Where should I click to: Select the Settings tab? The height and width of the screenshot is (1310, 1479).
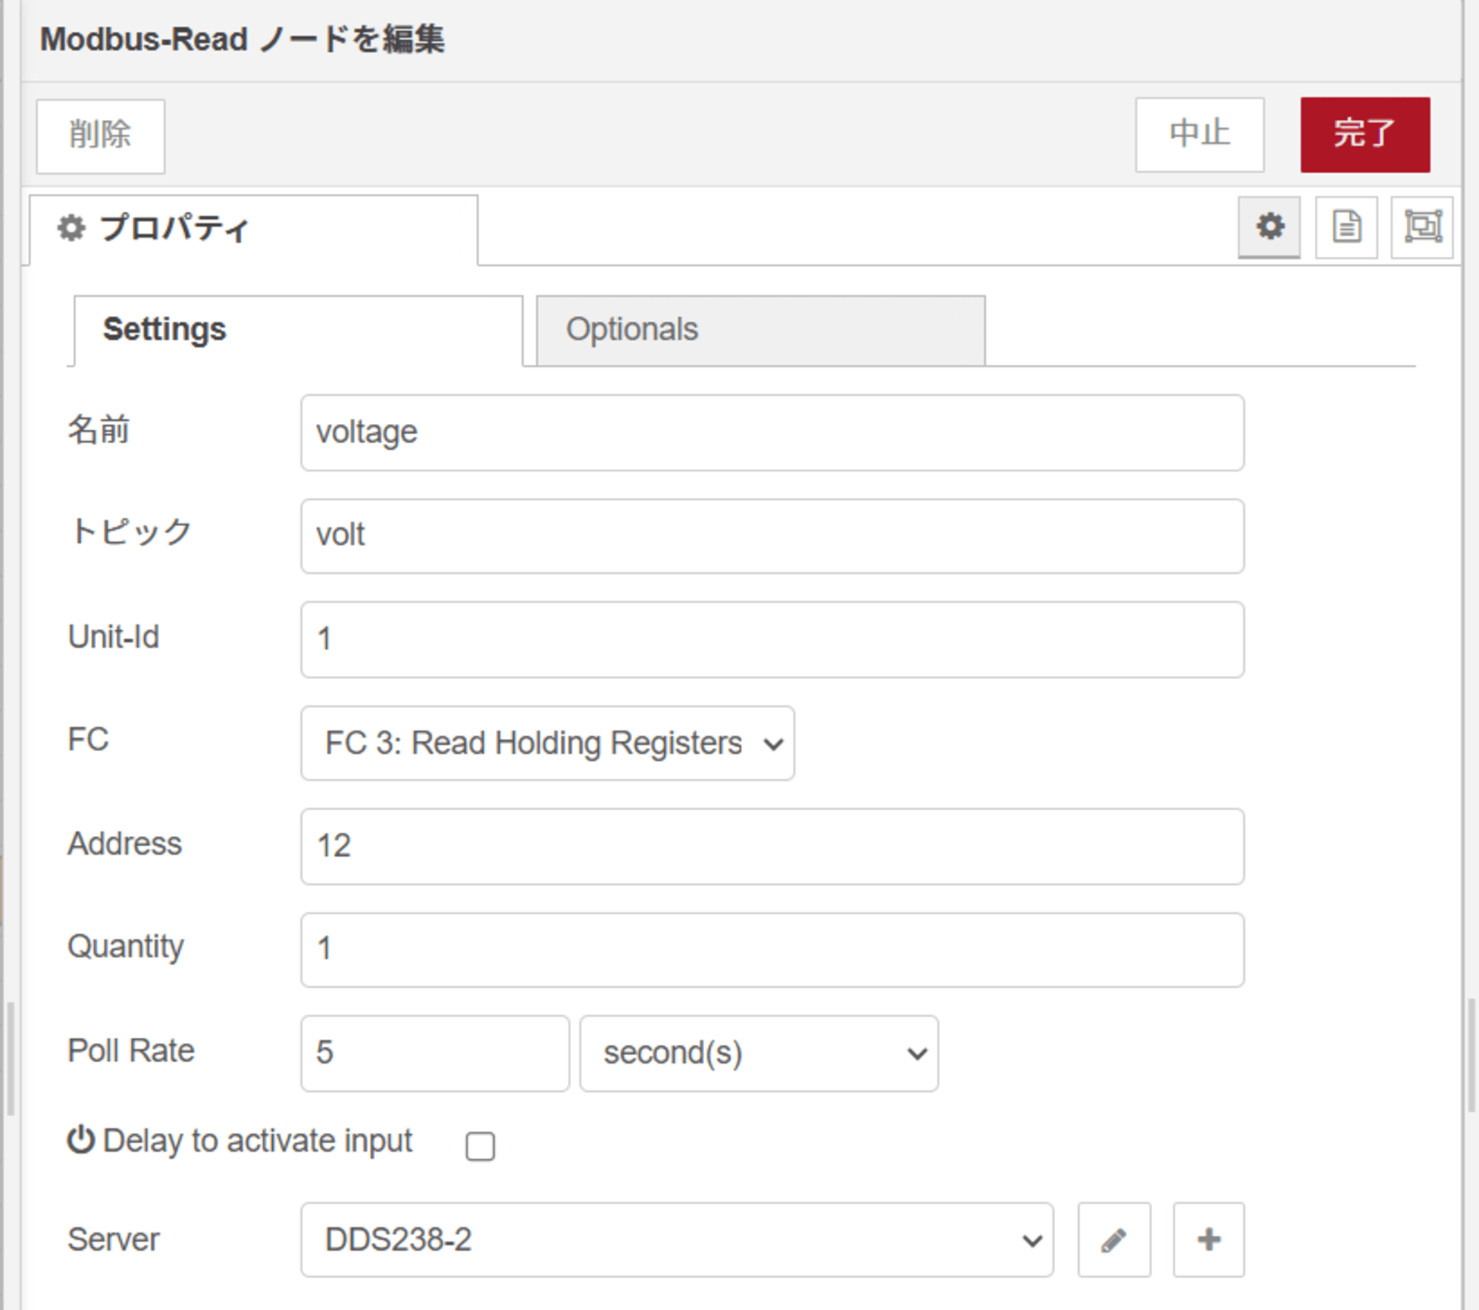tap(298, 330)
